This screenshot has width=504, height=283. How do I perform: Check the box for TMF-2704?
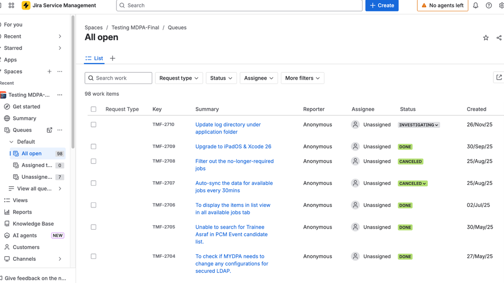coord(93,256)
